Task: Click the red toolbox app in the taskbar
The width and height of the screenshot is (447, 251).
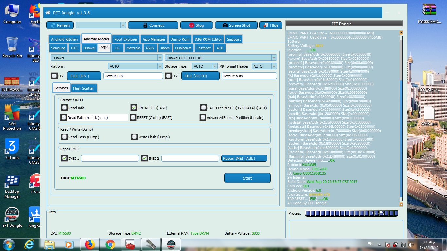Action: [x=130, y=244]
